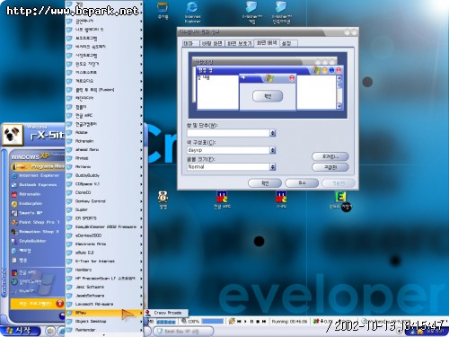
Task: Open the windows and buttons style dropdown
Action: [272, 133]
